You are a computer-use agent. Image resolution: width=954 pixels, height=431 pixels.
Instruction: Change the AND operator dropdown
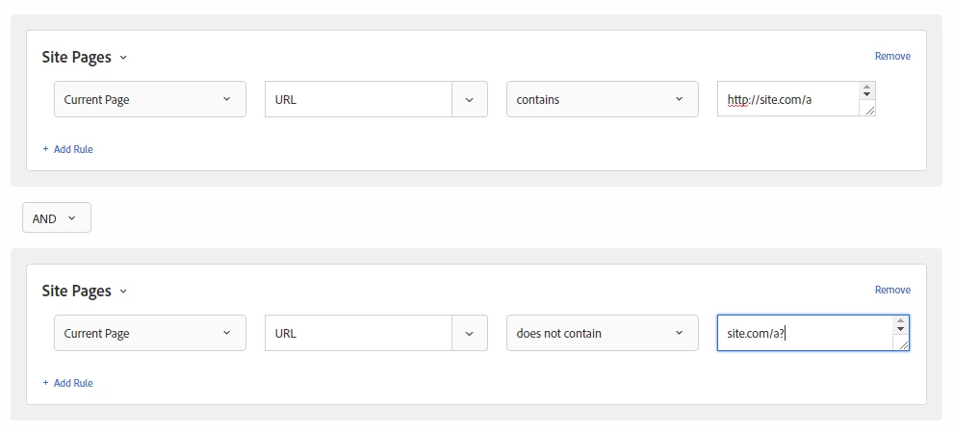tap(57, 217)
